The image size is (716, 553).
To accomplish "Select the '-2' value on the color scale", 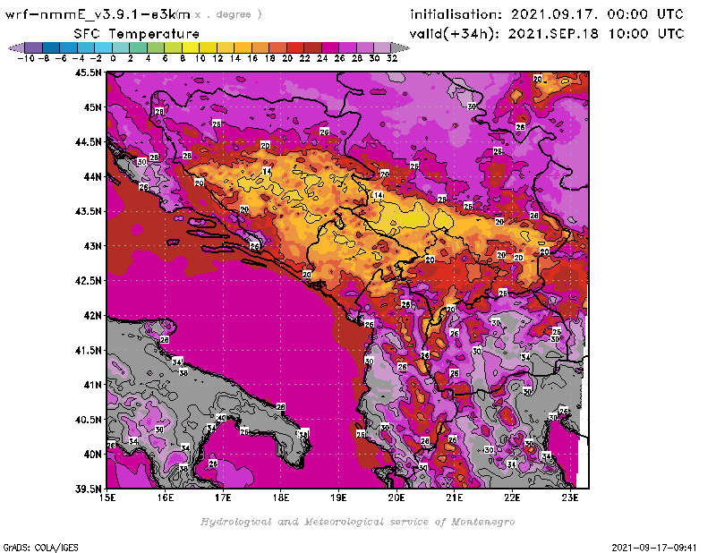I will (x=96, y=58).
